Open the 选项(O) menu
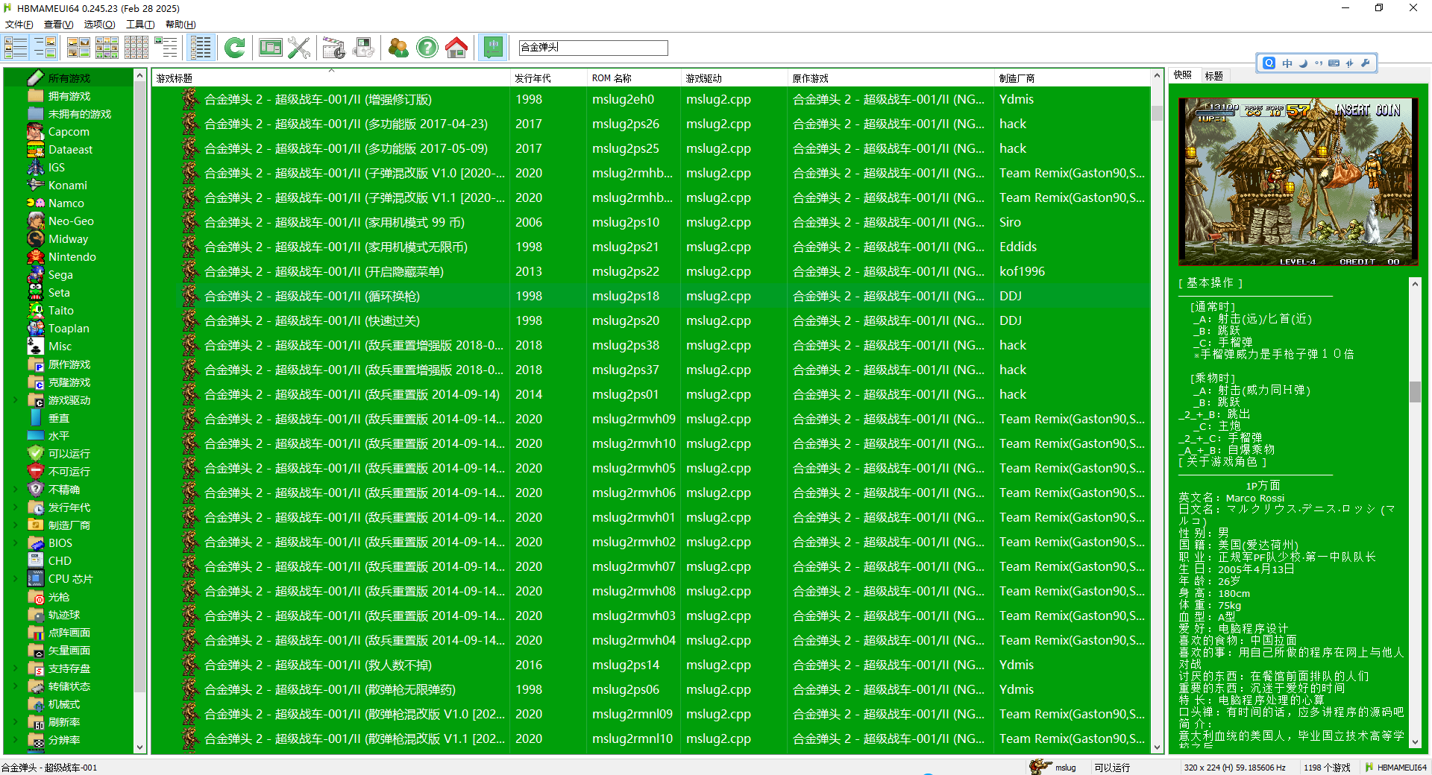This screenshot has width=1432, height=775. tap(99, 25)
